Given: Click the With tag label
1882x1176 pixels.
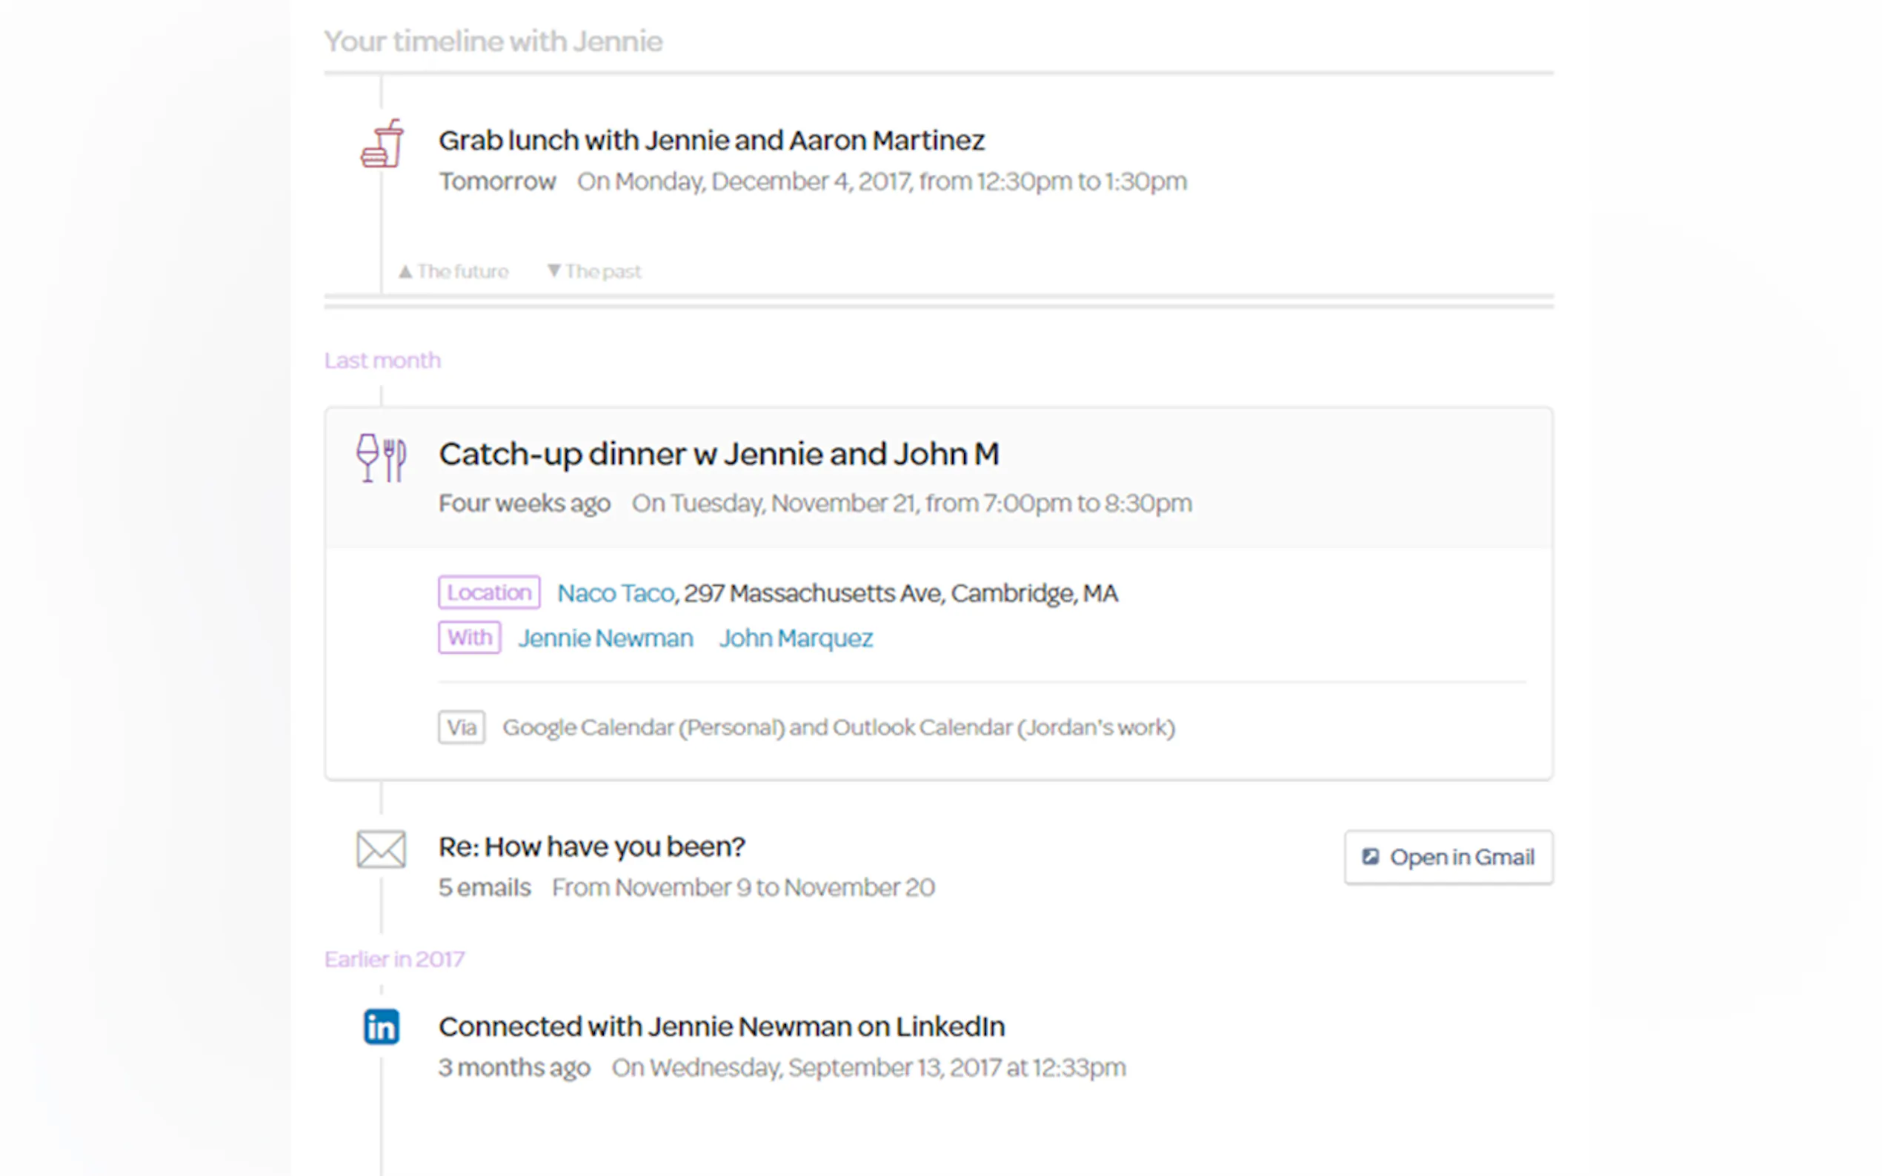Looking at the screenshot, I should click(x=469, y=638).
